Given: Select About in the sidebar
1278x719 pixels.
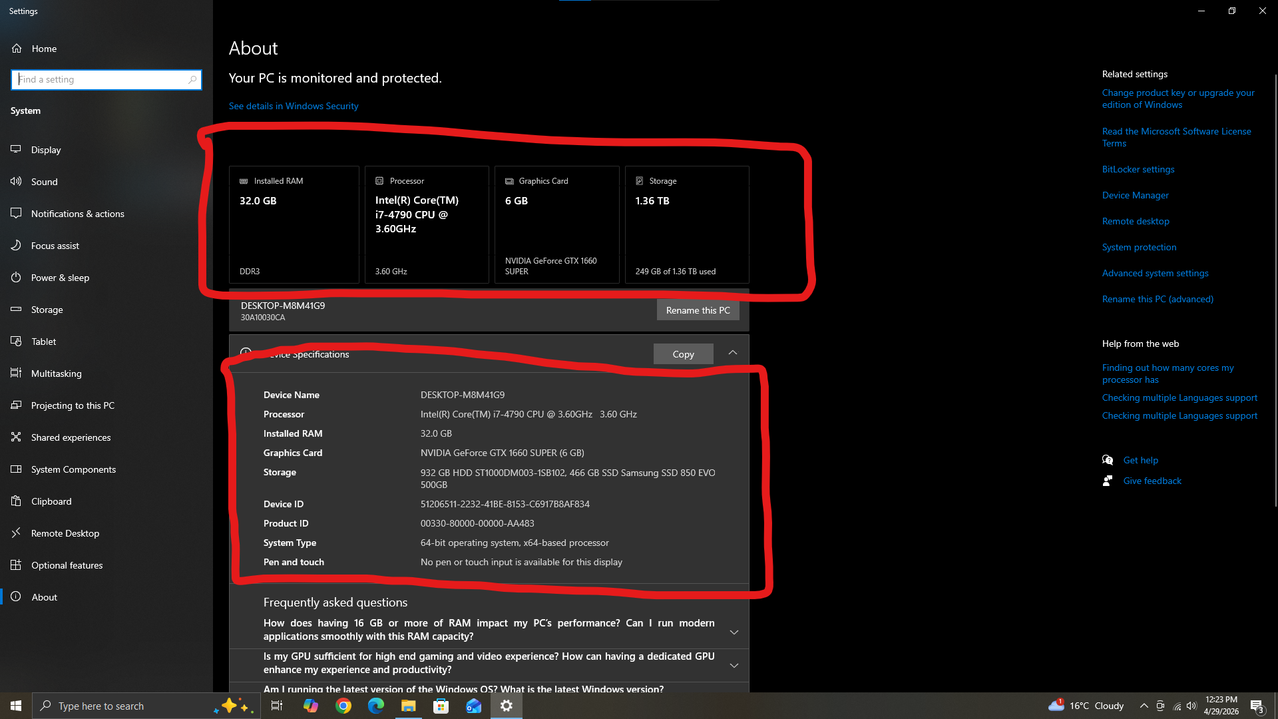Looking at the screenshot, I should coord(106,597).
